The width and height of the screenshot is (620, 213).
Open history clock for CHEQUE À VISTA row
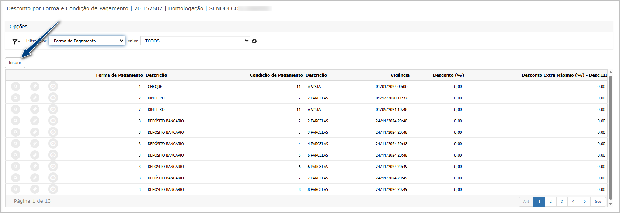[53, 86]
